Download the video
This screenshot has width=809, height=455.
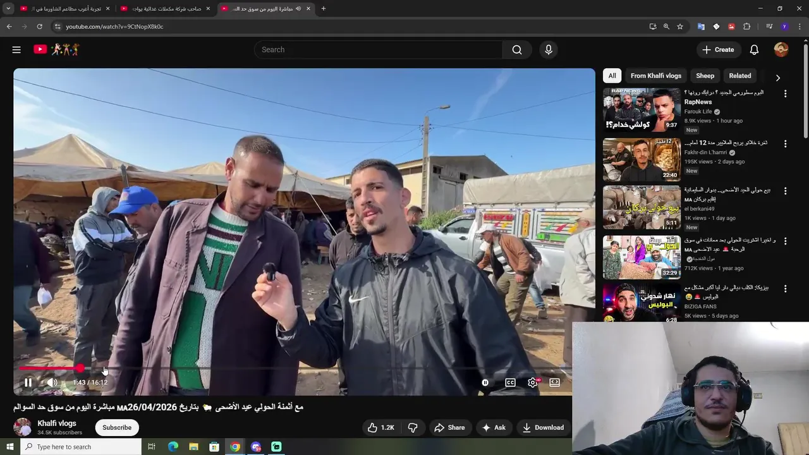tap(543, 428)
